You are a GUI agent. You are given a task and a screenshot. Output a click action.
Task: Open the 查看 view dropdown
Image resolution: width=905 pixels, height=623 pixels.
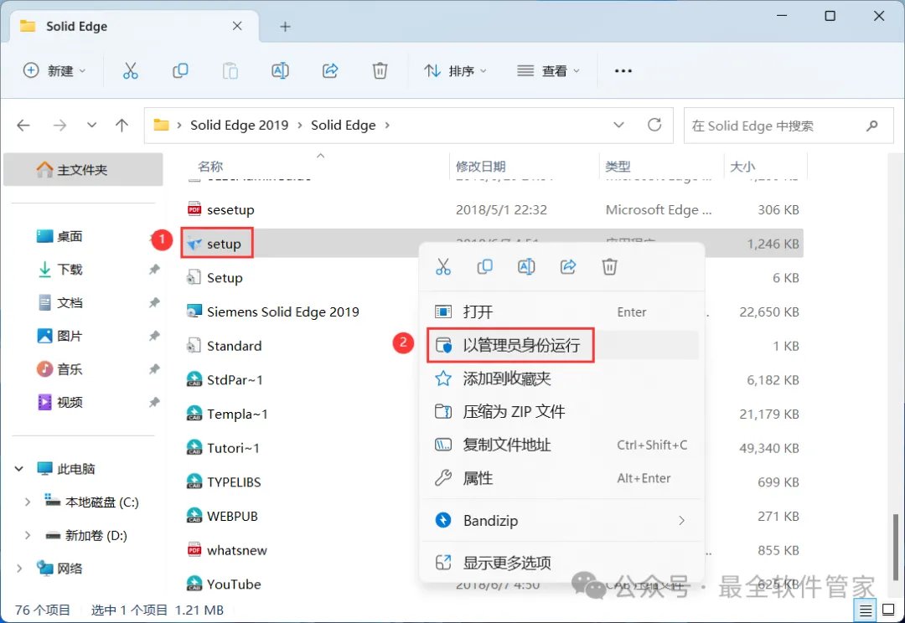[x=548, y=71]
